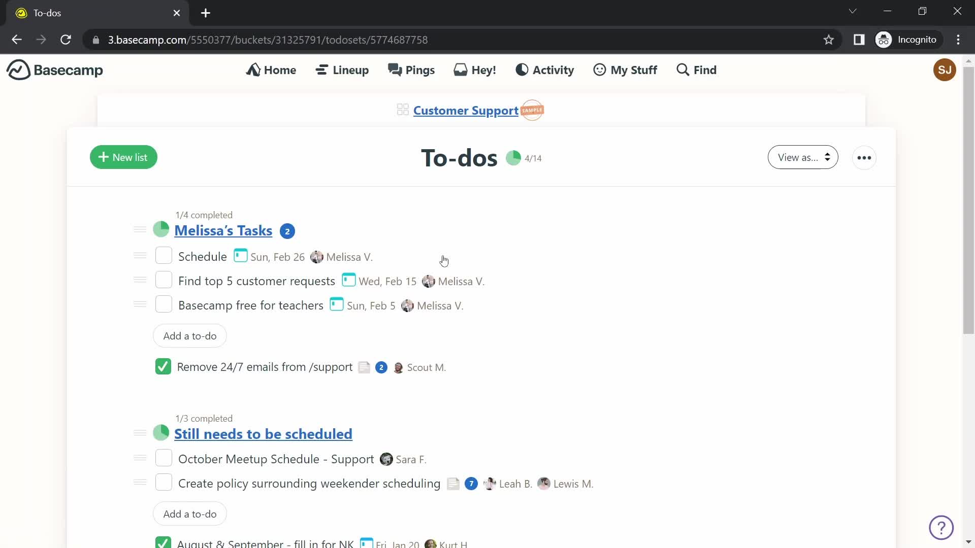Select the New list button
The width and height of the screenshot is (975, 548).
pos(124,157)
